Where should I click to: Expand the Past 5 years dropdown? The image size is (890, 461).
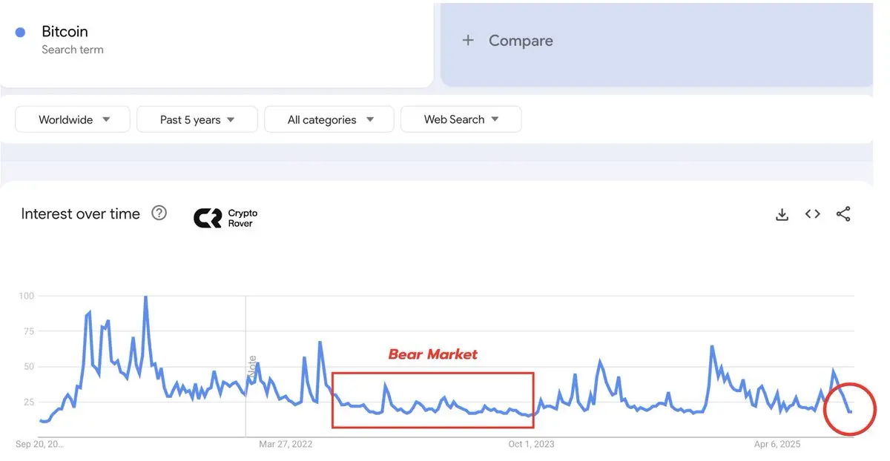(x=197, y=119)
